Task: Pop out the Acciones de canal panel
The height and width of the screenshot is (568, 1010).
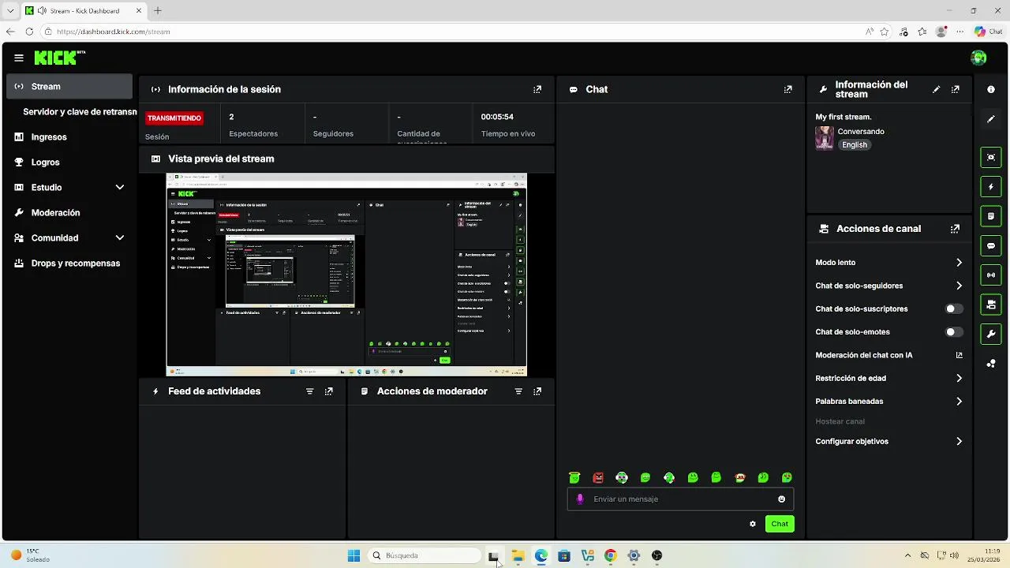Action: [956, 229]
